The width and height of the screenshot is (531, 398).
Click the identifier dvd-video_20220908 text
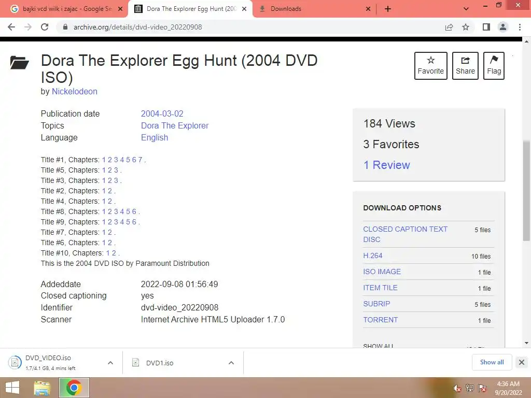pyautogui.click(x=180, y=308)
